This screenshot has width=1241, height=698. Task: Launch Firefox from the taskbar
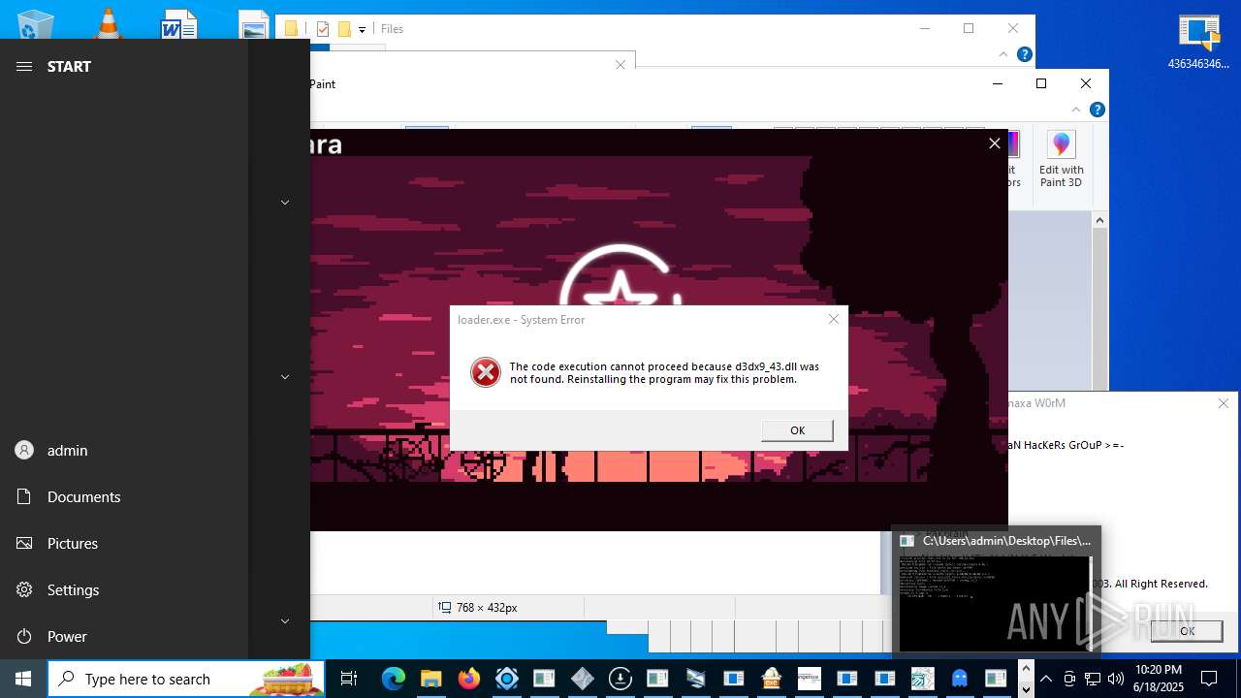click(468, 679)
